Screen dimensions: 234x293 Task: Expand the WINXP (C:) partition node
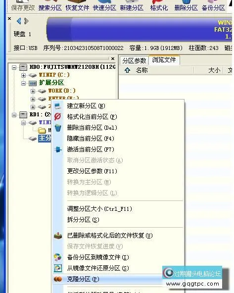pyautogui.click(x=23, y=75)
